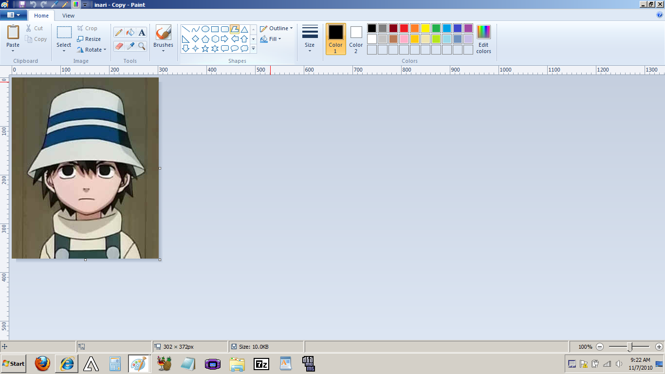Choose the Hexagon shape
Viewport: 665px width, 374px height.
click(x=215, y=39)
